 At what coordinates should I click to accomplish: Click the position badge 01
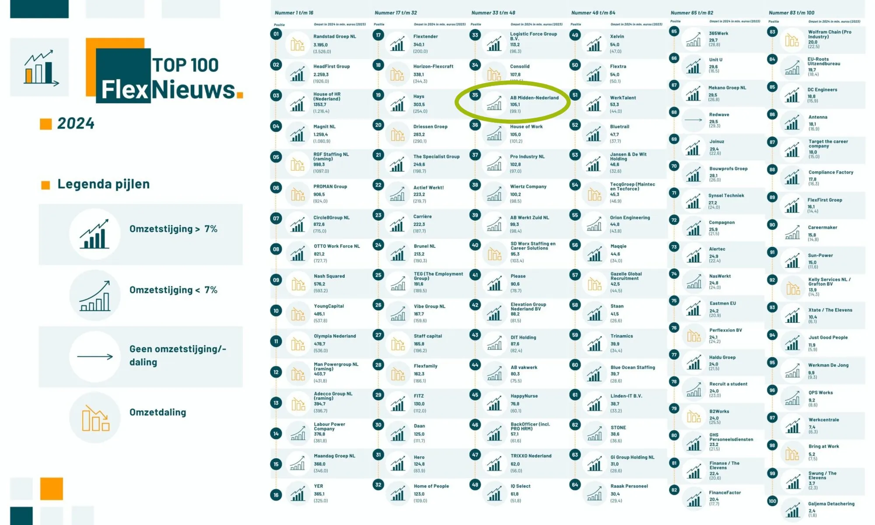coord(276,34)
